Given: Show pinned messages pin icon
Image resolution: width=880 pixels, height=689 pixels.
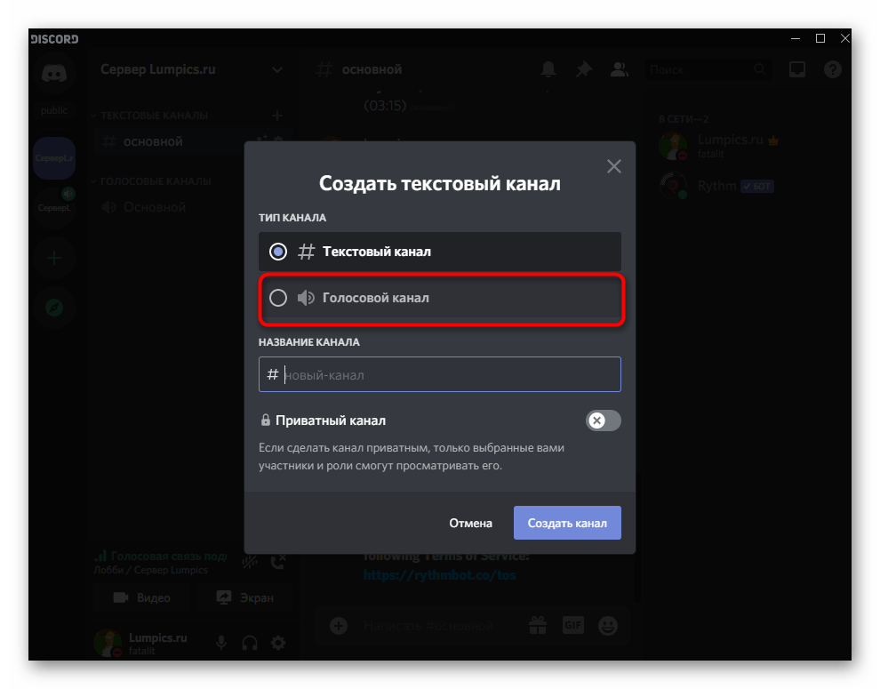Looking at the screenshot, I should (584, 69).
